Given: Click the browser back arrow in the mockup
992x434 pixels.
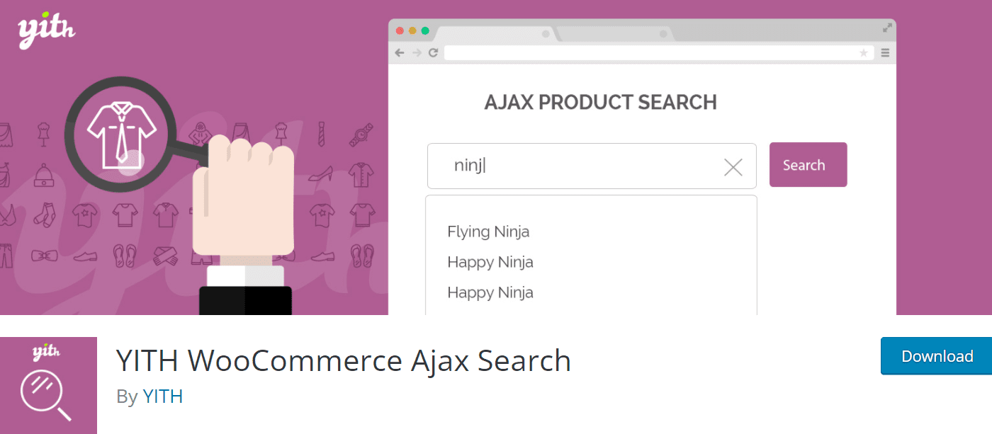Looking at the screenshot, I should 400,52.
